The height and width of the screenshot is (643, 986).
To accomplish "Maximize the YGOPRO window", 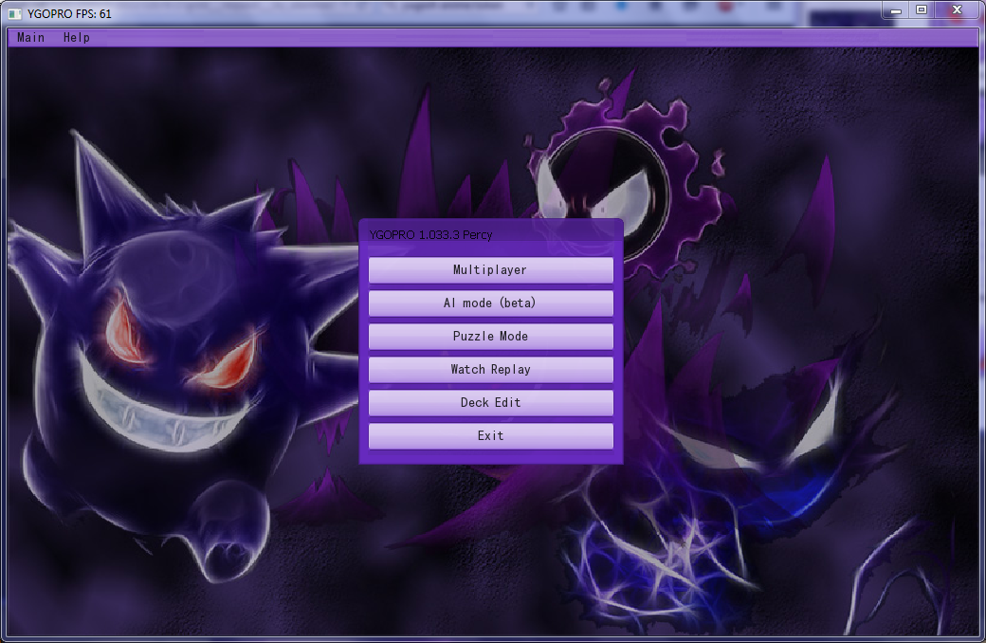I will pyautogui.click(x=922, y=10).
